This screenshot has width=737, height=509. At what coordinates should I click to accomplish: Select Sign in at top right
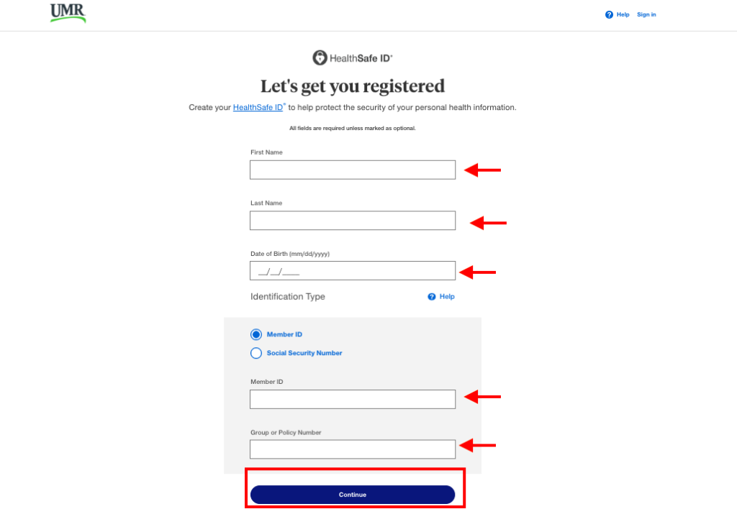(646, 14)
